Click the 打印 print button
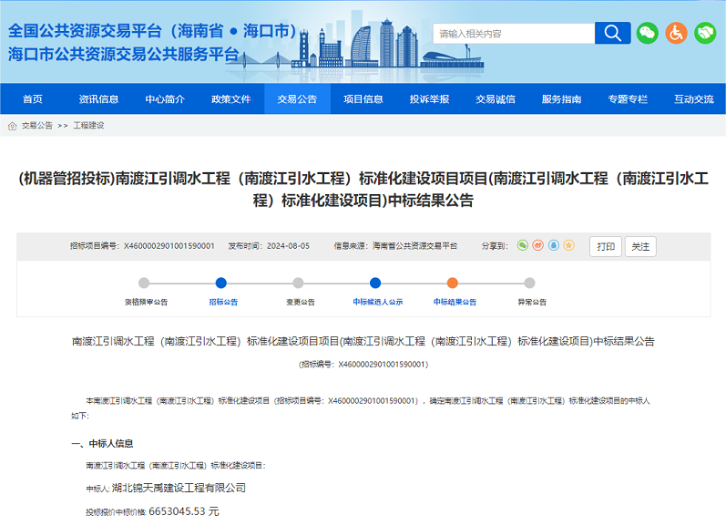 point(606,246)
